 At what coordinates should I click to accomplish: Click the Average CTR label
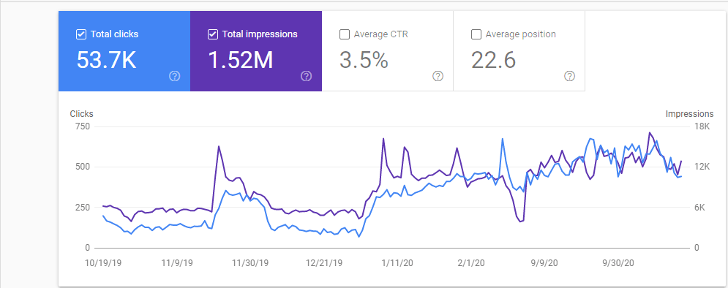380,34
